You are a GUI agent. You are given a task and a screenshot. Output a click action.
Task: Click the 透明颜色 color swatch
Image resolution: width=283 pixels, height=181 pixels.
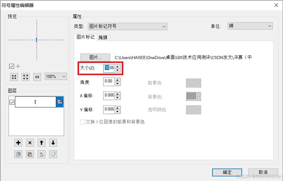click(194, 110)
